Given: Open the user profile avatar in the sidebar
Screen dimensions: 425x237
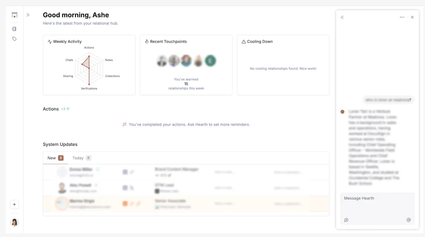Looking at the screenshot, I should [15, 222].
